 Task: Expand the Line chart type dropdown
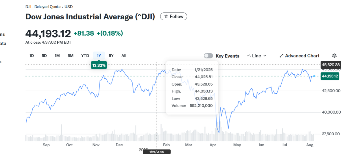[x=256, y=56]
